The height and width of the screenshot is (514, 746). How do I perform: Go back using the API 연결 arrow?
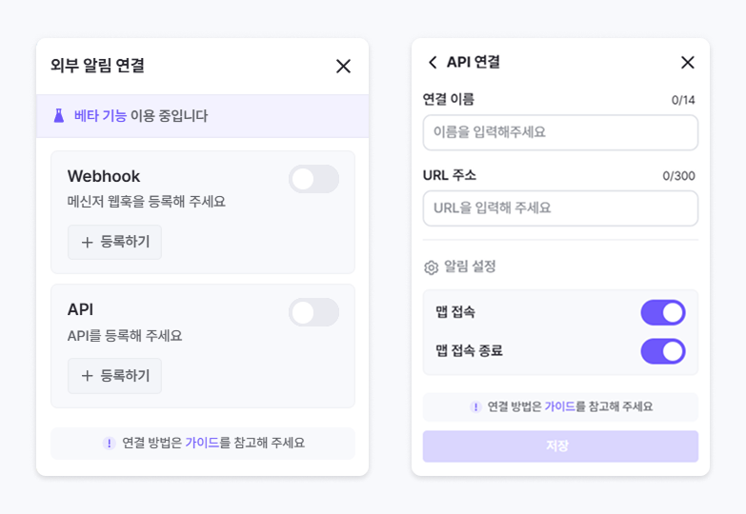pyautogui.click(x=433, y=63)
